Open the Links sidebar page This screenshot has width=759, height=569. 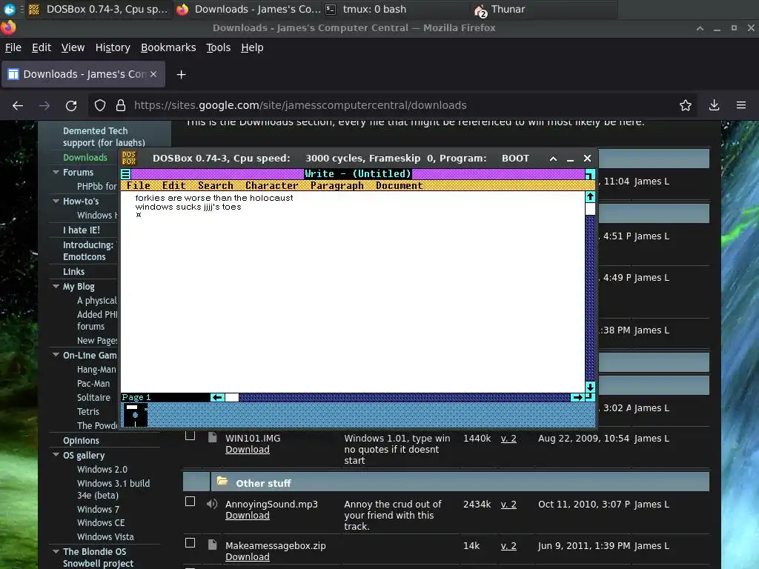point(73,271)
